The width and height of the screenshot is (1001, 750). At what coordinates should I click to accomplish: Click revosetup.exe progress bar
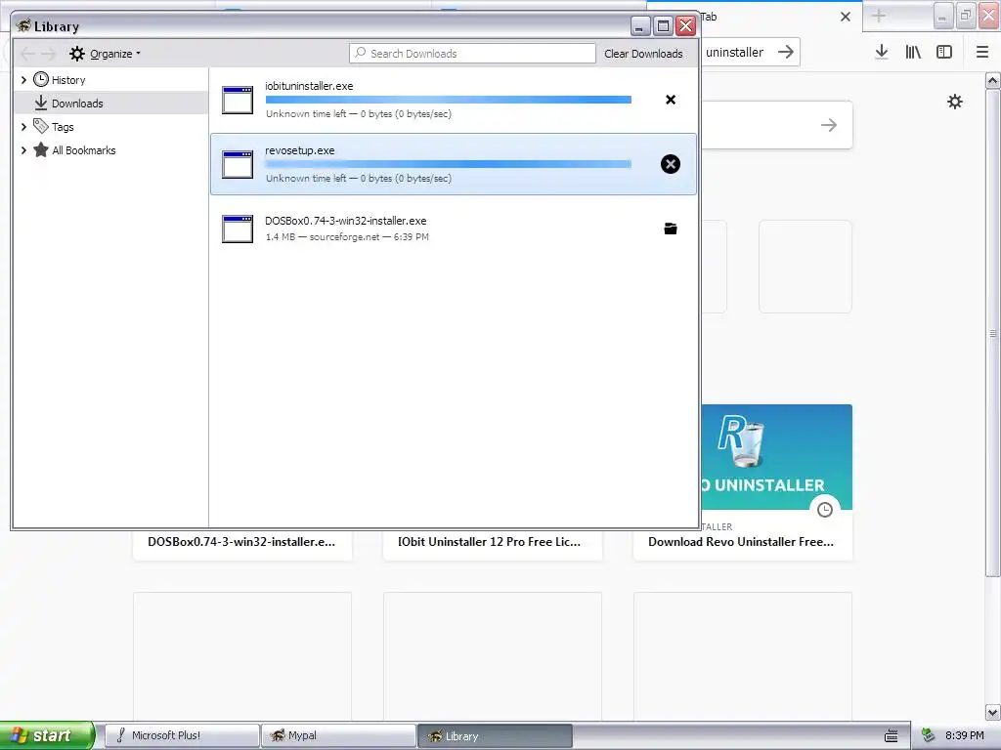(448, 164)
